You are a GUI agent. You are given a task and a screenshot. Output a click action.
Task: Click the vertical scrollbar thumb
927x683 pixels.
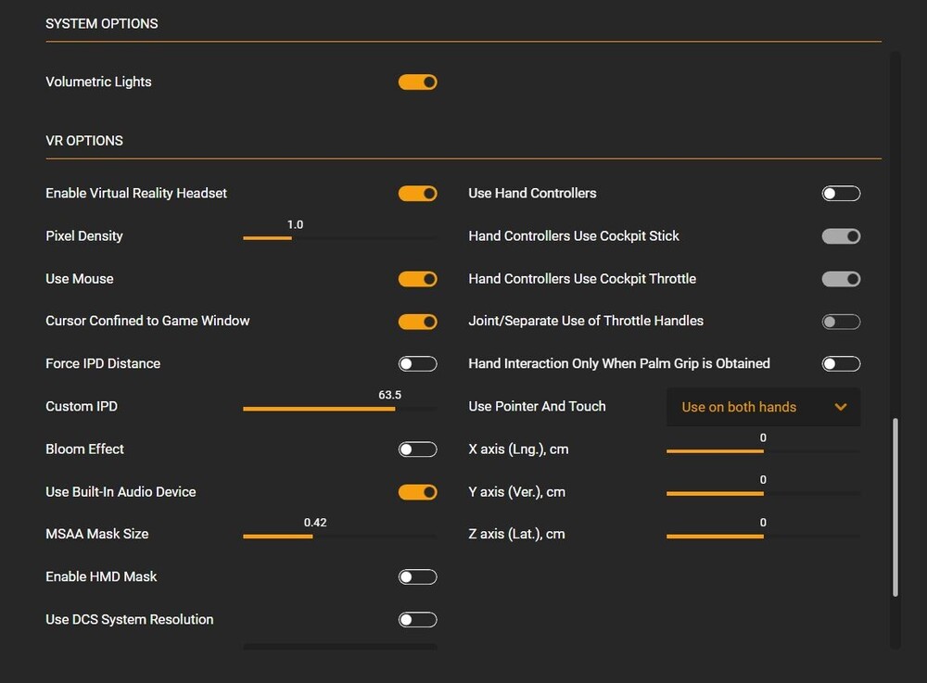(x=895, y=507)
